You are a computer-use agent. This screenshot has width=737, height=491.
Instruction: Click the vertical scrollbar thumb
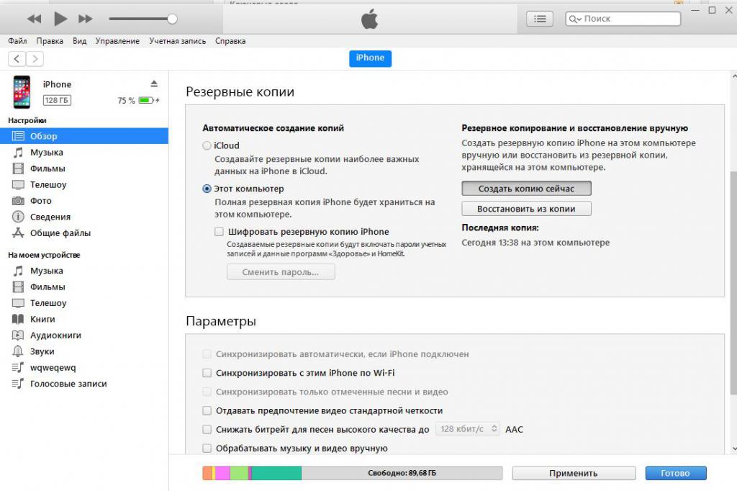coord(733,283)
